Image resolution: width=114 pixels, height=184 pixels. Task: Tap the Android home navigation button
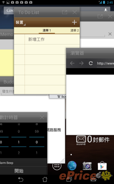(x=45, y=179)
